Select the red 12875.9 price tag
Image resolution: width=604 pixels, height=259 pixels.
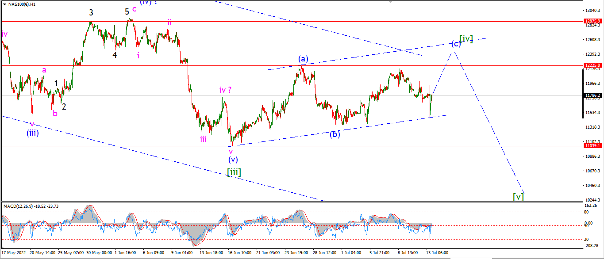tap(592, 21)
